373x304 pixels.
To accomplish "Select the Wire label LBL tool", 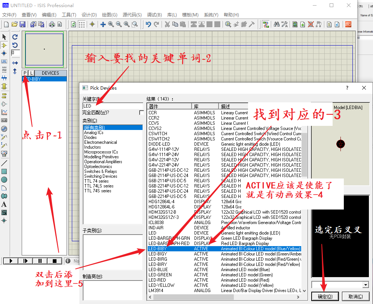I will click(x=4, y=62).
